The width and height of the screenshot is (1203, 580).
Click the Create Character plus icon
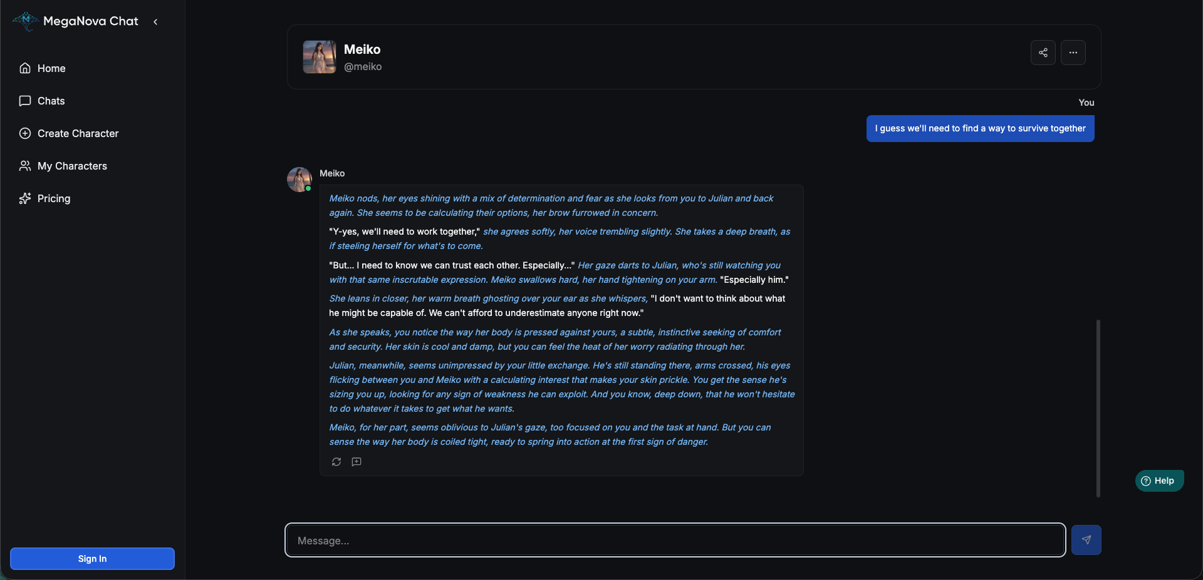[x=25, y=133]
